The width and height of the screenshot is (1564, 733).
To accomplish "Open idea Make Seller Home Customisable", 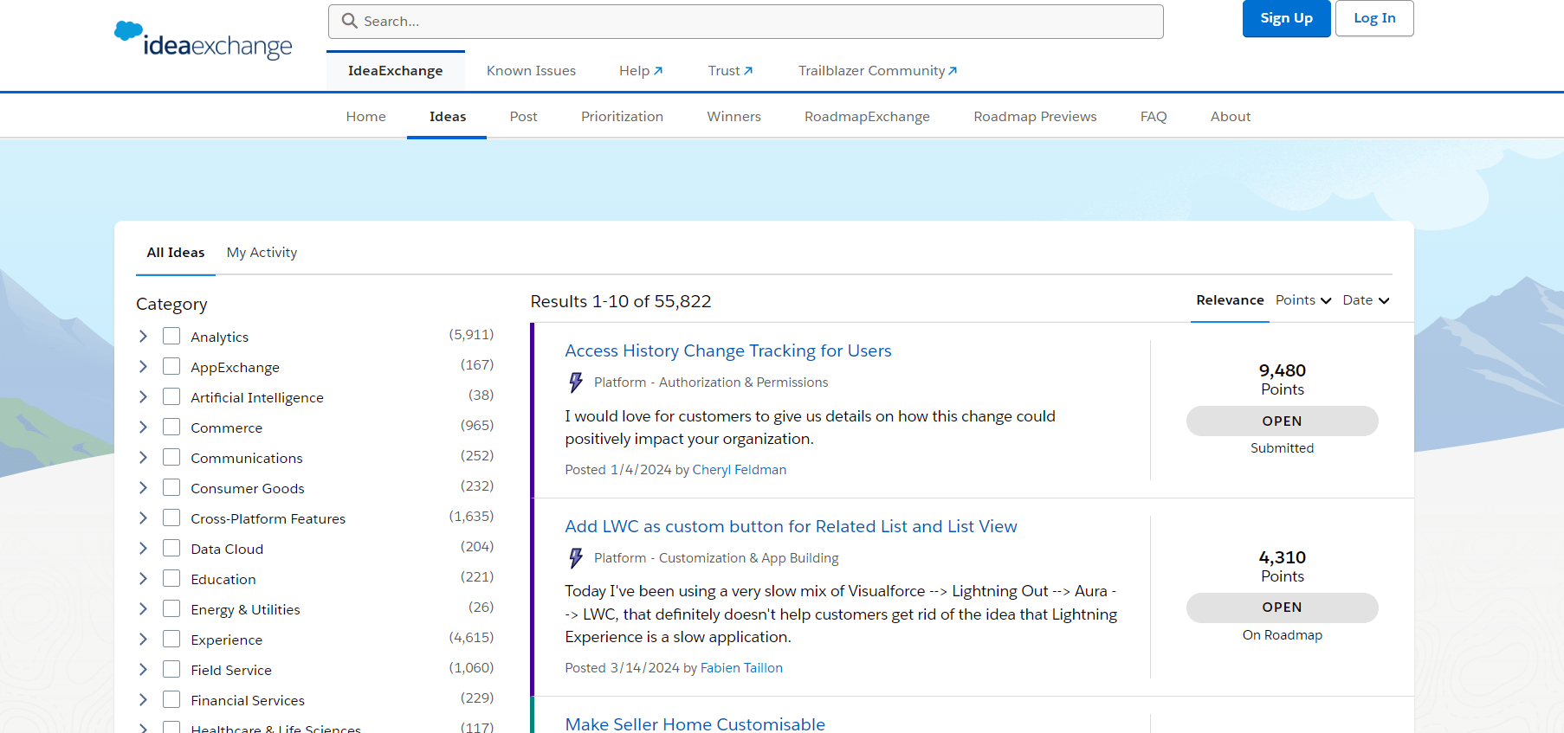I will point(695,723).
